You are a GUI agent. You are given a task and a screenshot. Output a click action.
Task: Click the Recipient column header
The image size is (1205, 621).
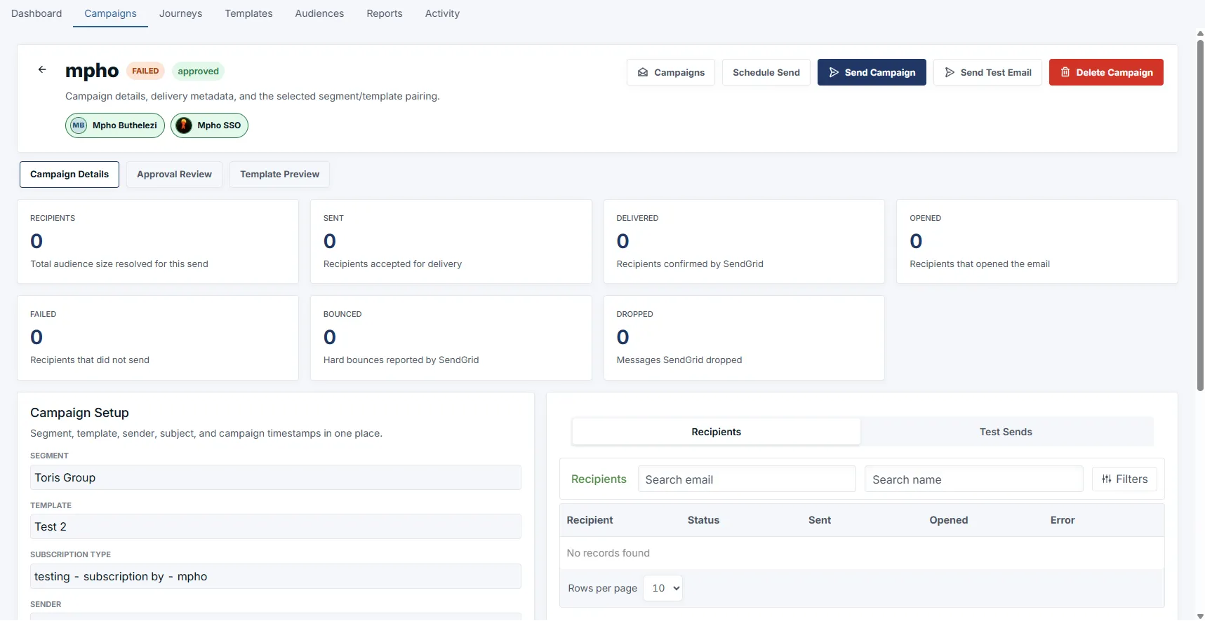coord(590,520)
